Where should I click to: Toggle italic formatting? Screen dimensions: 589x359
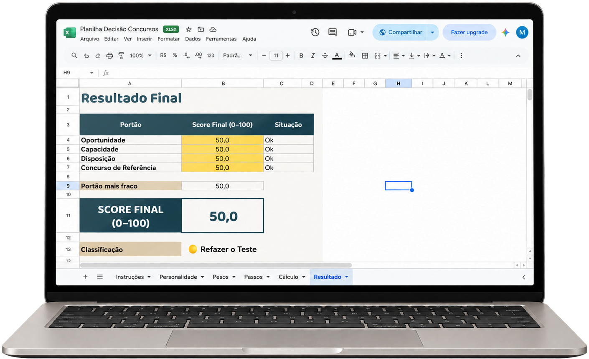(x=313, y=56)
